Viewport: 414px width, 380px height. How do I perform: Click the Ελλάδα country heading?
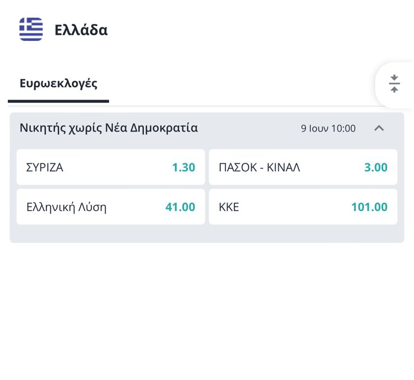point(81,30)
